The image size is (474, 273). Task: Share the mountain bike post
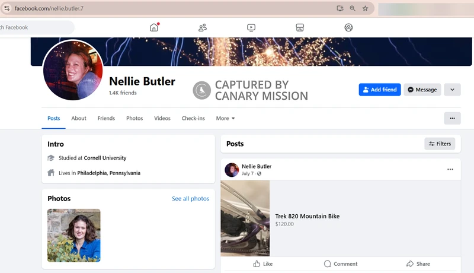coord(418,264)
